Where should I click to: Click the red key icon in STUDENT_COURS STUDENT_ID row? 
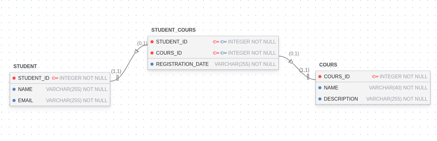click(216, 42)
